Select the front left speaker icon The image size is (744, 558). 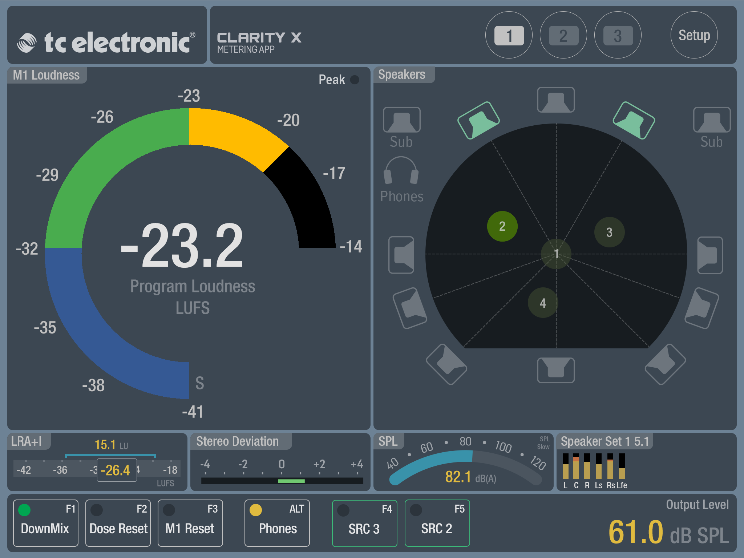tap(478, 120)
